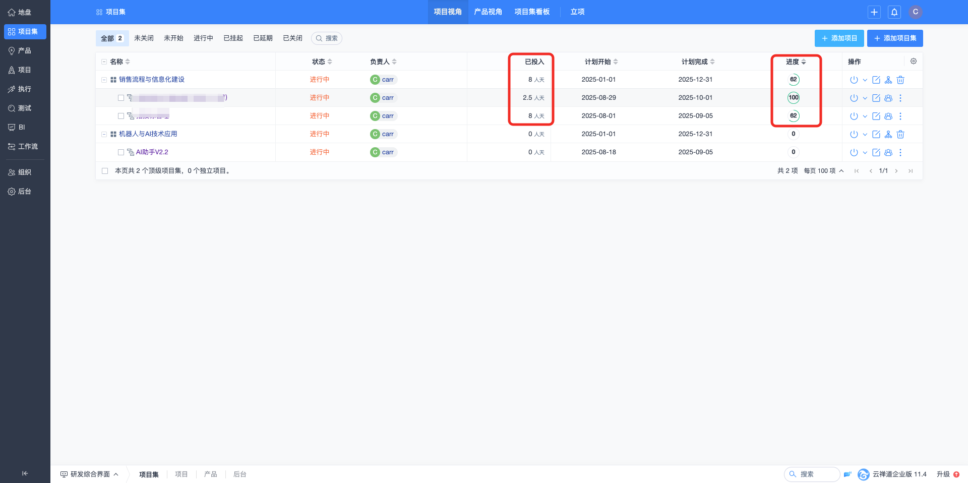This screenshot has height=483, width=968.
Task: Click the plus icon in top header
Action: point(874,12)
